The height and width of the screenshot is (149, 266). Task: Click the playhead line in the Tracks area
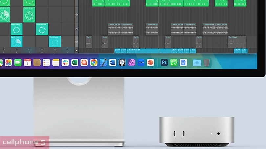click(159, 27)
